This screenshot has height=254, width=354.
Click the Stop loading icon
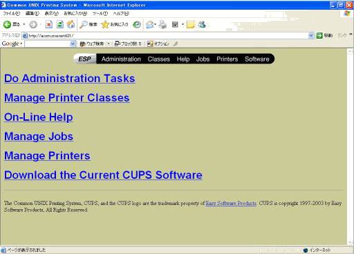[x=49, y=24]
